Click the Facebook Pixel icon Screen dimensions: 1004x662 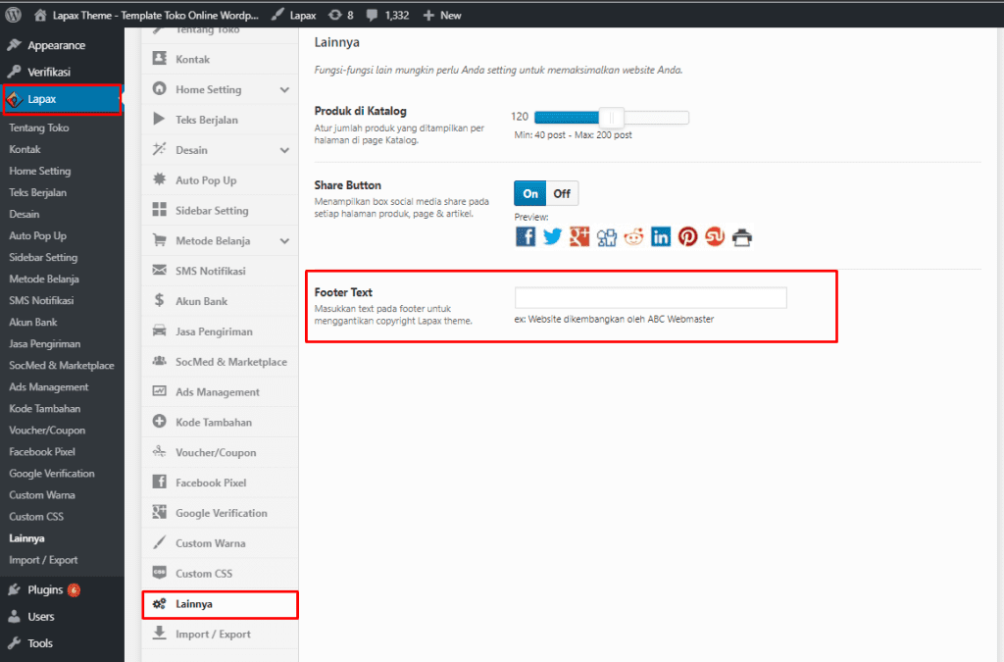click(160, 482)
